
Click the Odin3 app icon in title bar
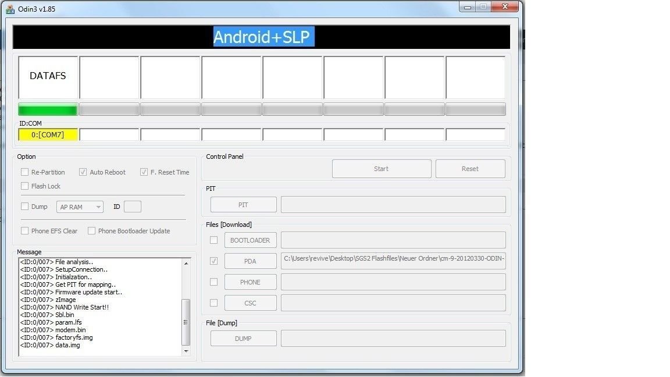click(x=10, y=9)
